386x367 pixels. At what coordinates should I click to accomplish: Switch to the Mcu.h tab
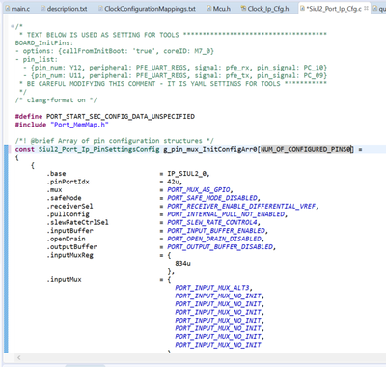pos(219,9)
